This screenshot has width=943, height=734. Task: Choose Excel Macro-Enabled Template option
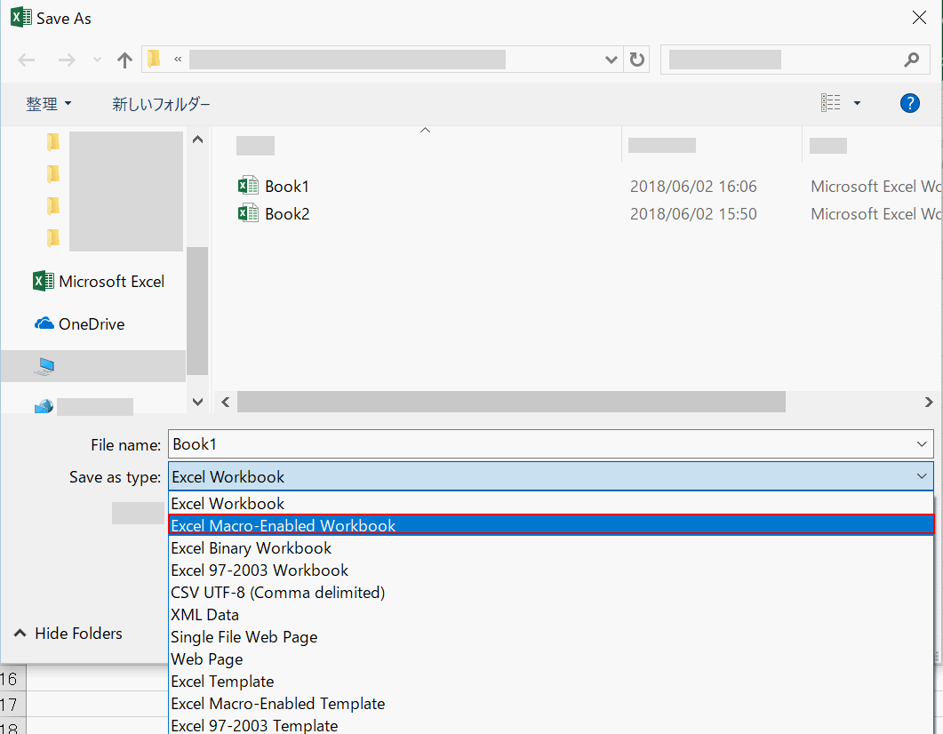(x=551, y=703)
